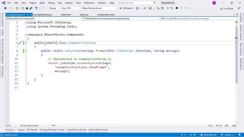Image resolution: width=244 pixels, height=137 pixels.
Task: Click the pencil pending changes indicator
Action: coord(193,135)
